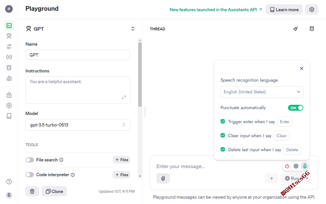Toggle the Code interpreter switch

click(x=30, y=175)
